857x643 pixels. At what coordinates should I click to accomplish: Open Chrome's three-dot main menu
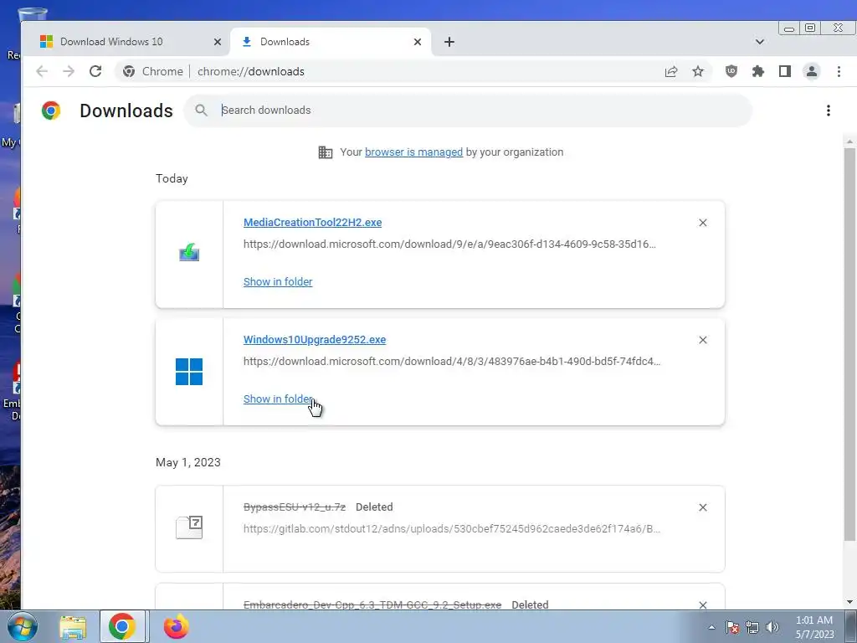(x=839, y=72)
